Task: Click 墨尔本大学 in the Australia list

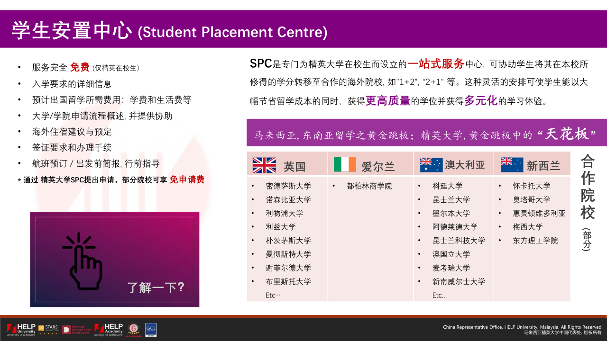Action: (451, 213)
